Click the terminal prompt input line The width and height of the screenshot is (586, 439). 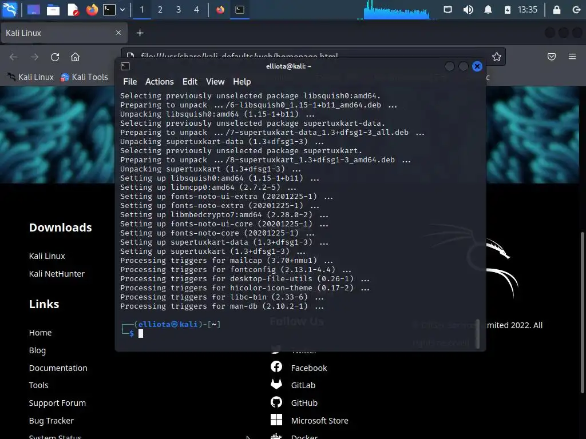point(295,334)
